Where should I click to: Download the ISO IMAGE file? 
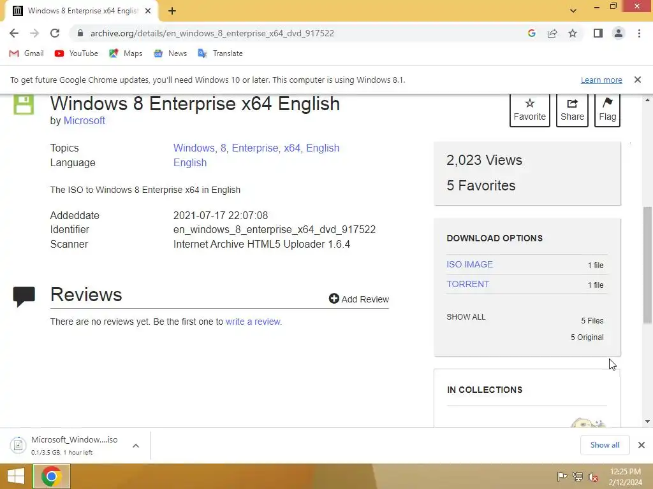click(470, 264)
